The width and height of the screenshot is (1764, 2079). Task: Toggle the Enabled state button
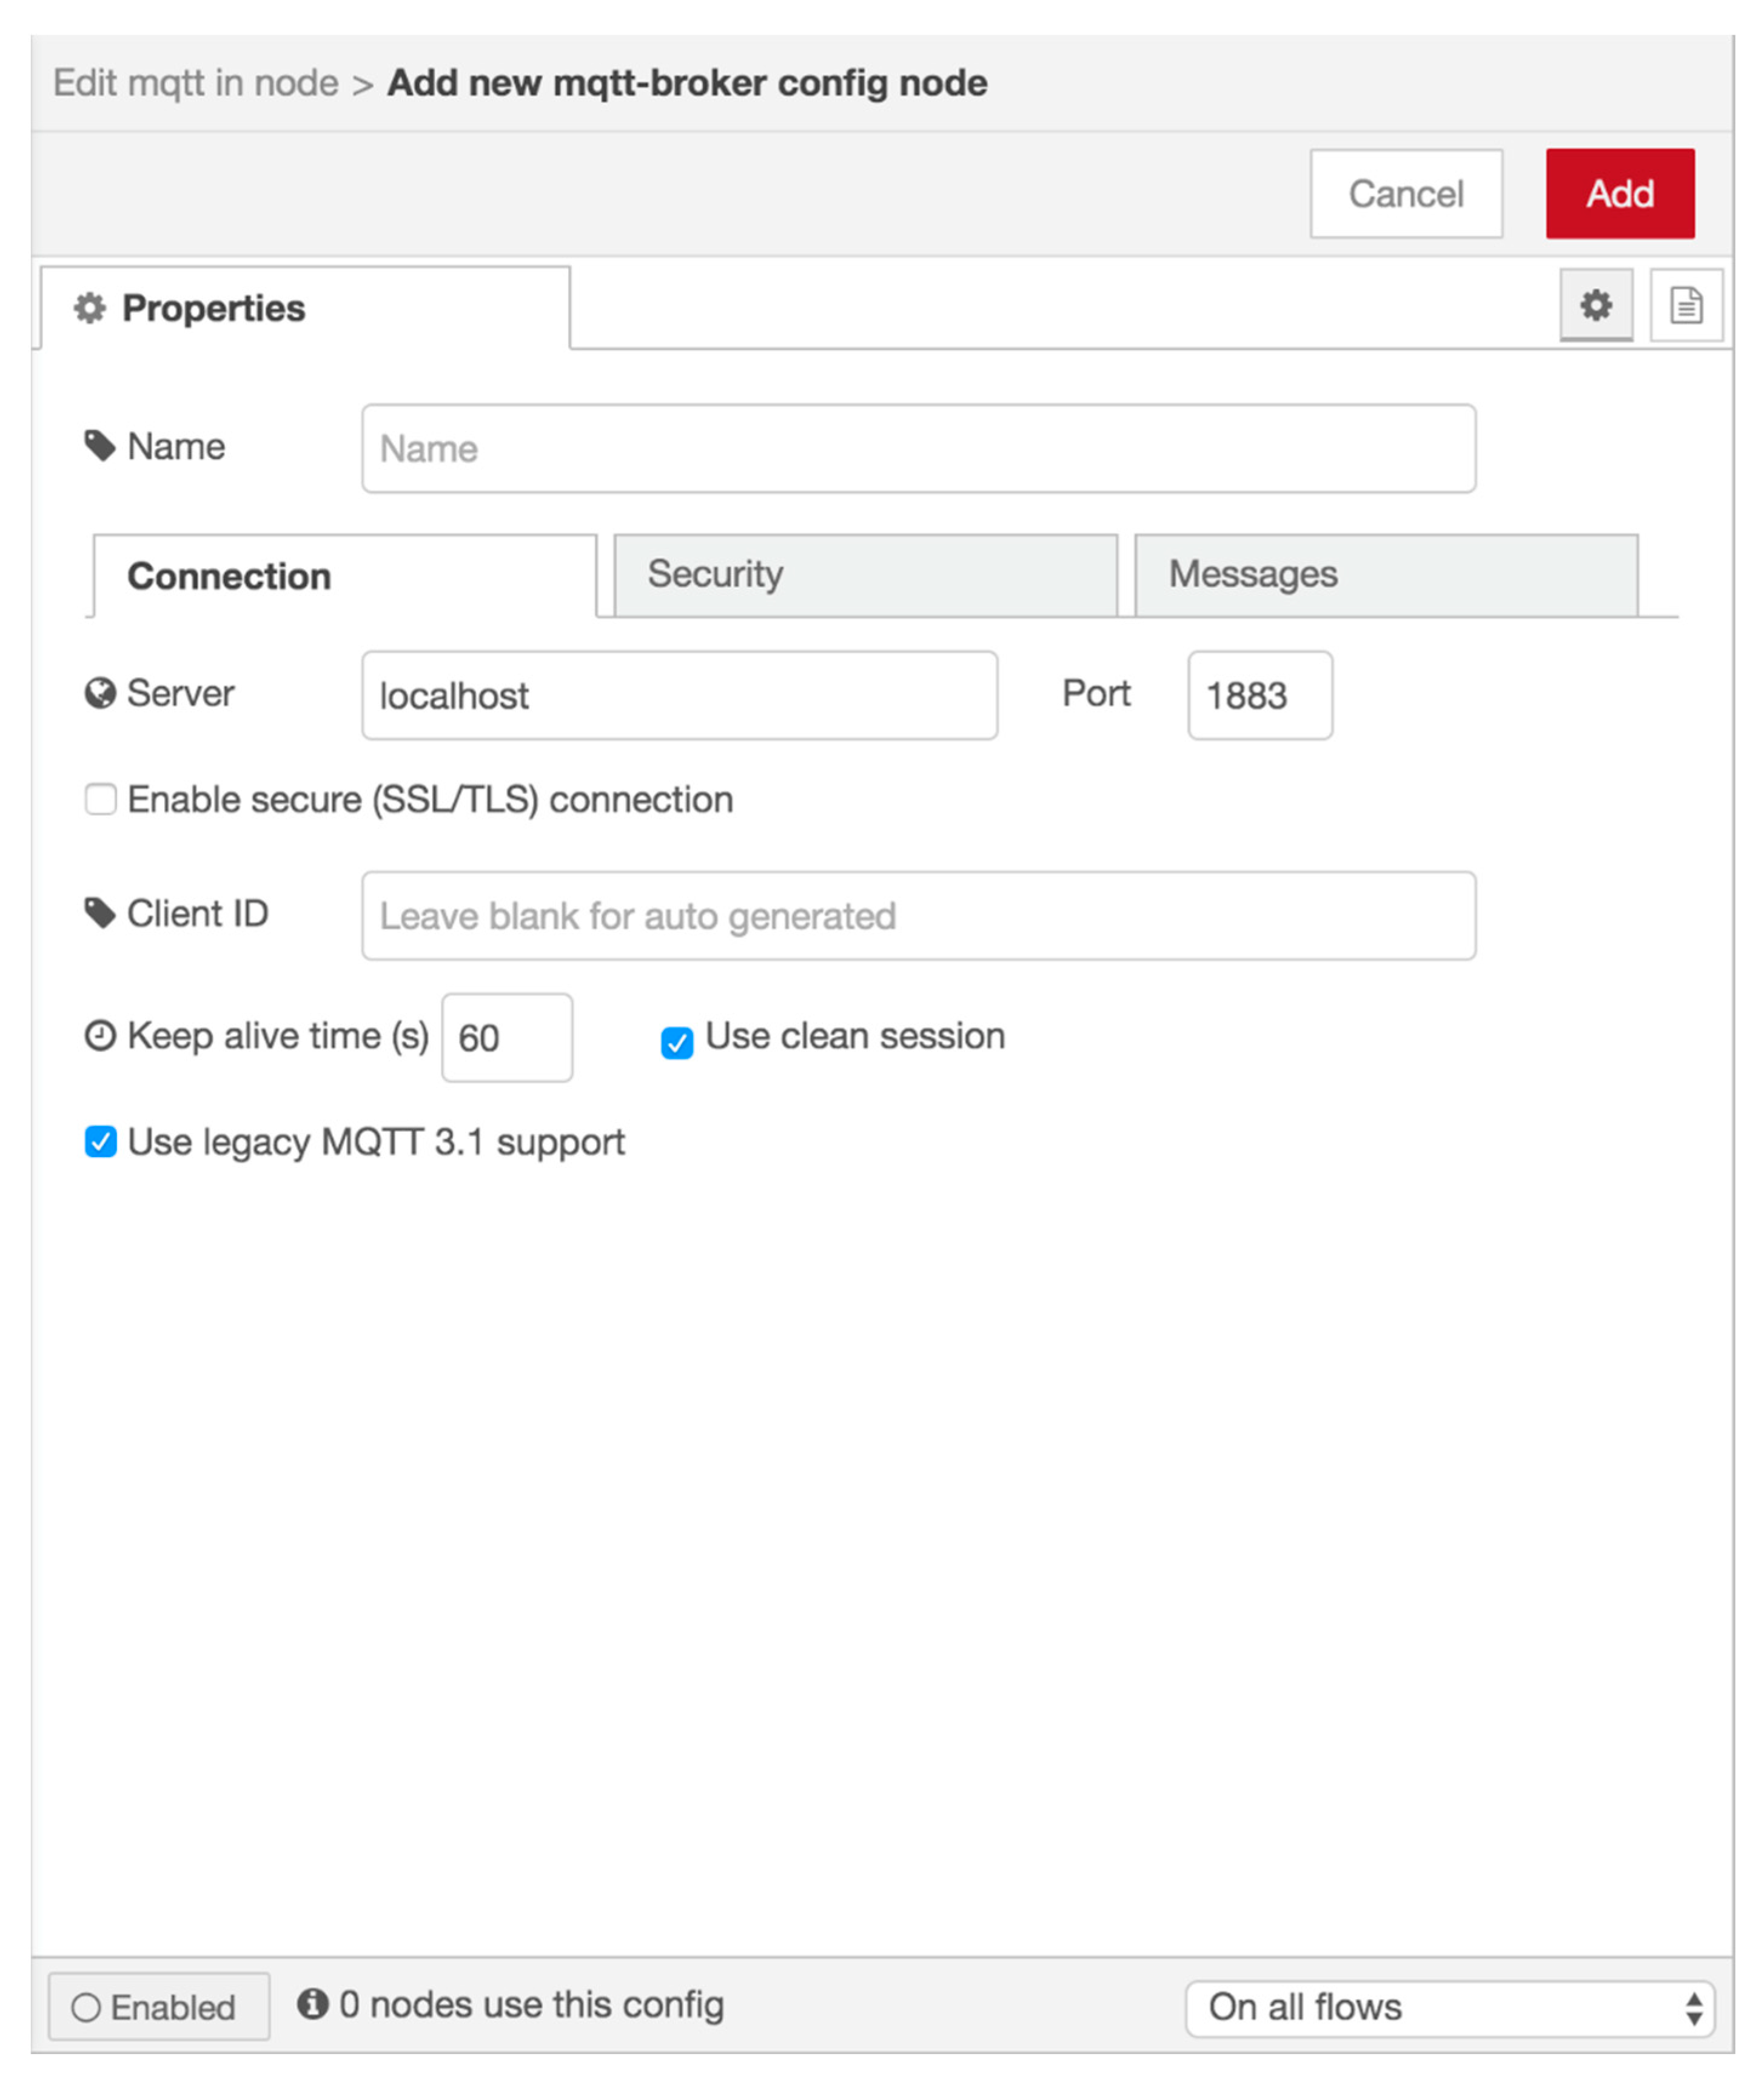158,2006
